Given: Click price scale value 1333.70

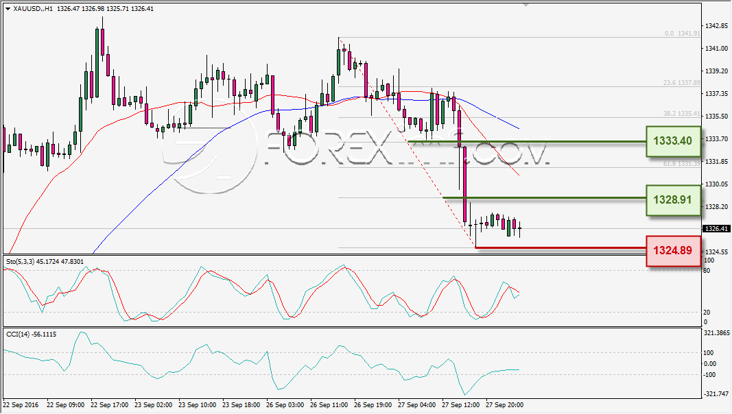Looking at the screenshot, I should (x=717, y=139).
